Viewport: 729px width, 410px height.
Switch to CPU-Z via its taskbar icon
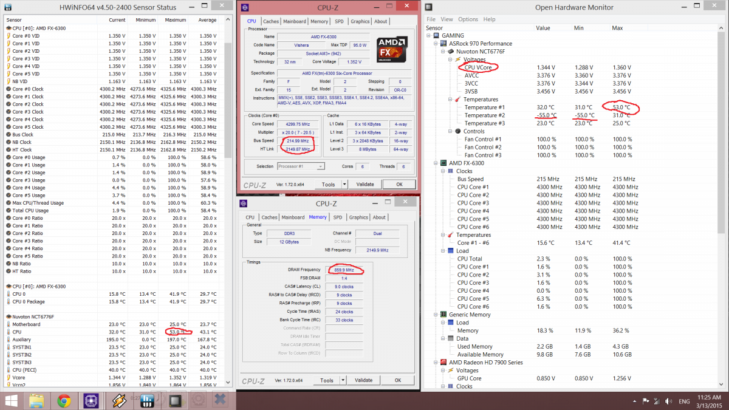point(91,400)
